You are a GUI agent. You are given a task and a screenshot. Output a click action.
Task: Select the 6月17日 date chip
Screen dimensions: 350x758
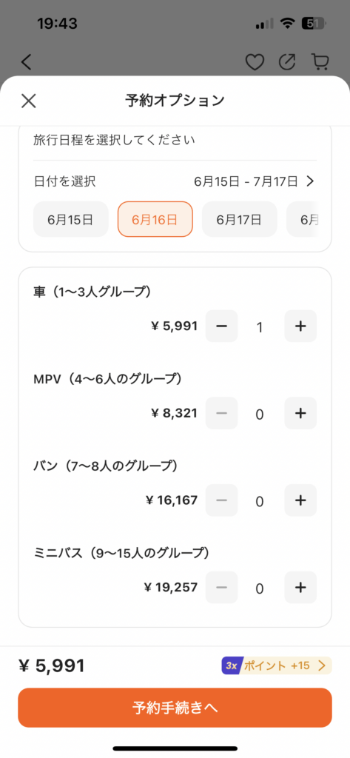tap(239, 219)
